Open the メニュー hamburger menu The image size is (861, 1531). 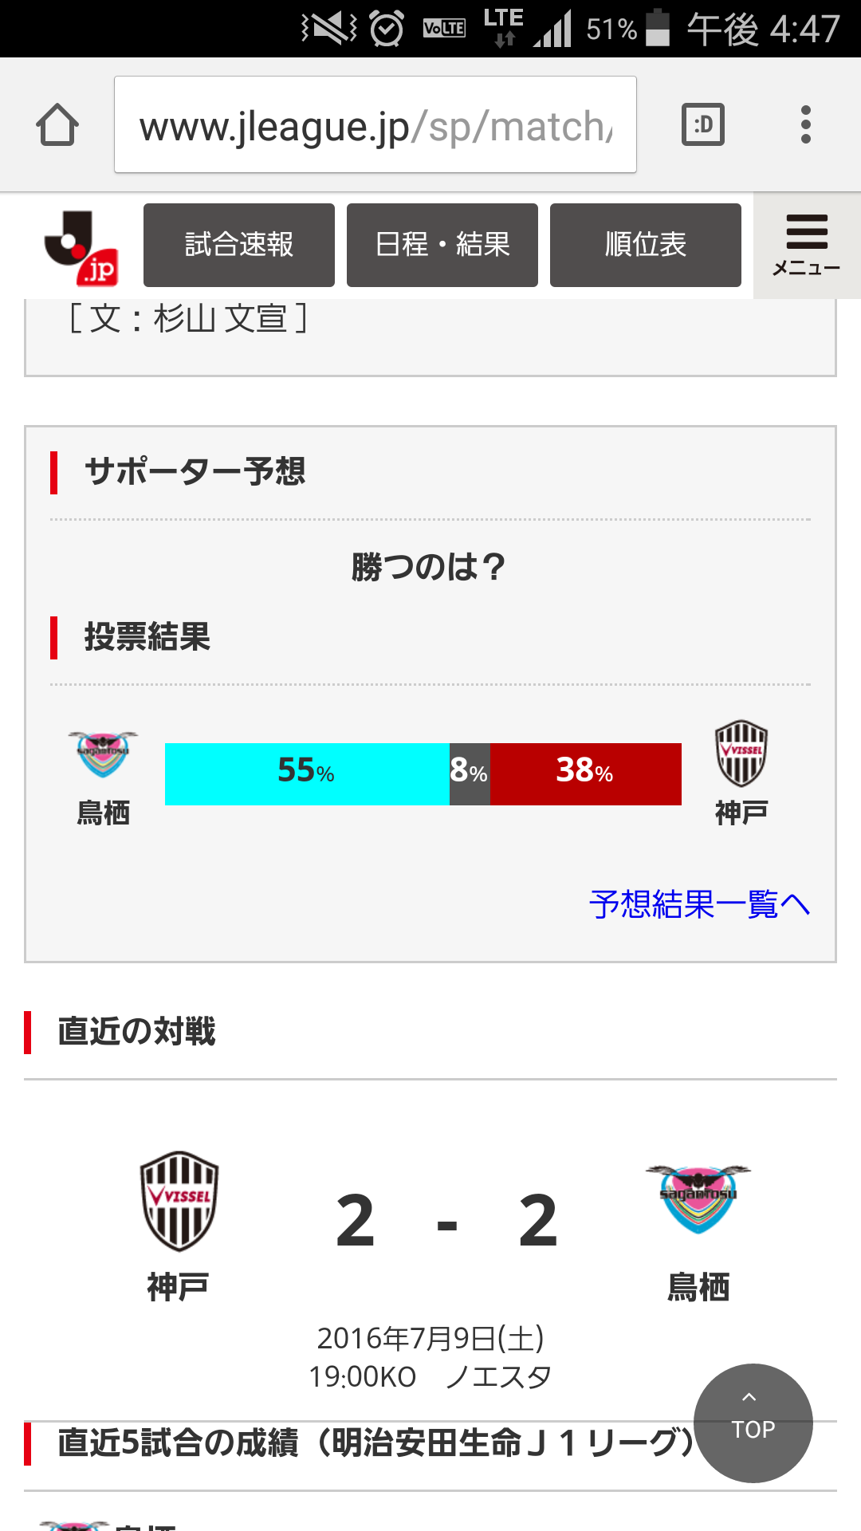(x=806, y=245)
